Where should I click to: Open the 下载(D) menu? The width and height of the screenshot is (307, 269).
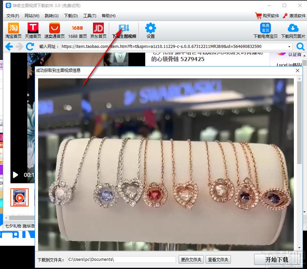pos(71,16)
